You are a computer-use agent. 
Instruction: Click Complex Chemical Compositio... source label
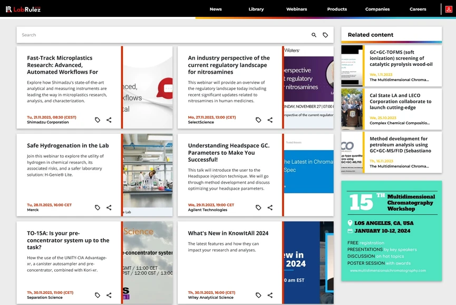click(400, 123)
